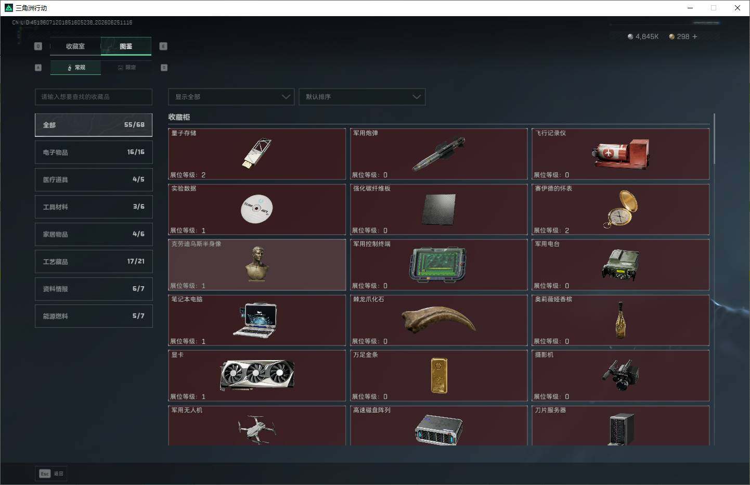The image size is (750, 485).
Task: Filter by 电子物品 category
Action: point(94,152)
